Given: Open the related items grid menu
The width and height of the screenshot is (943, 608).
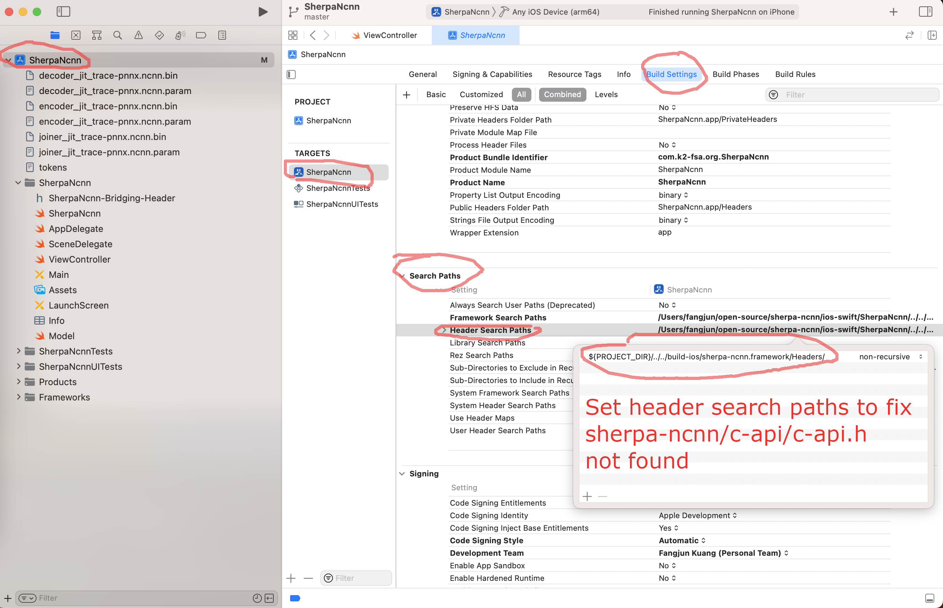Looking at the screenshot, I should point(293,35).
